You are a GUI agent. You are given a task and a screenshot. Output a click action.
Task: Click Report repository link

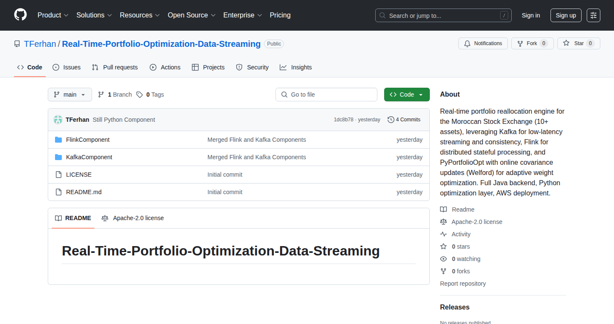463,284
